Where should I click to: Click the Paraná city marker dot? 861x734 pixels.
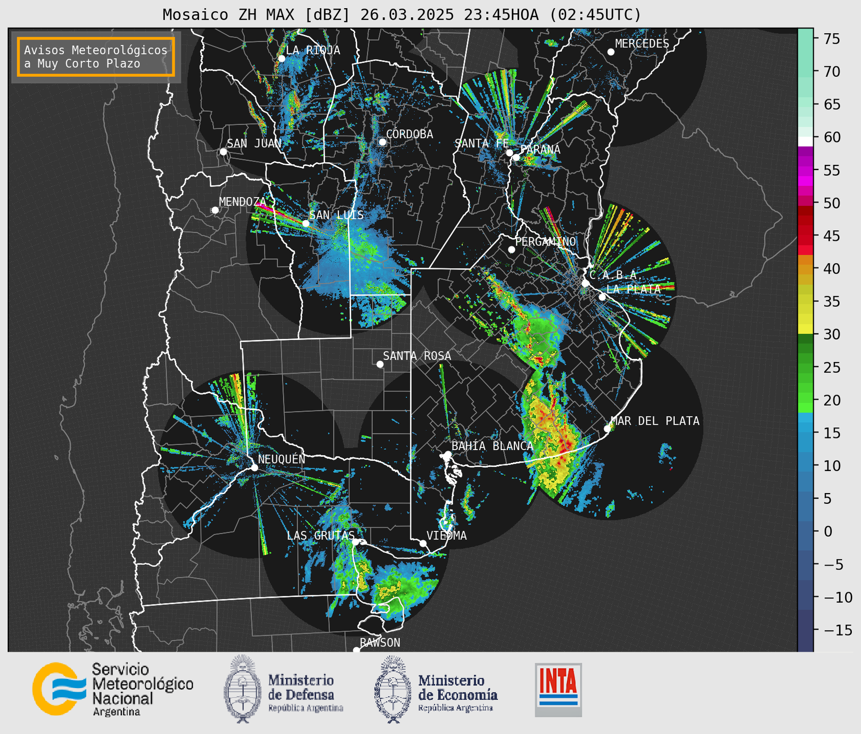[x=516, y=157]
